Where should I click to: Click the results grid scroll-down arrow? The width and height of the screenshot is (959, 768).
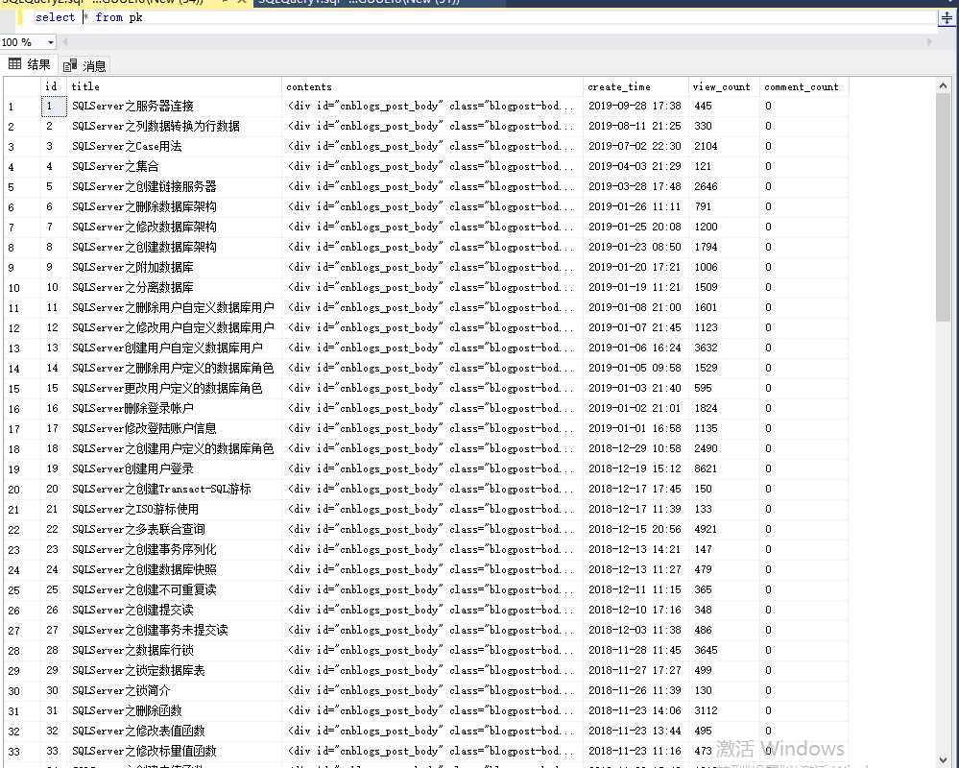point(943,758)
